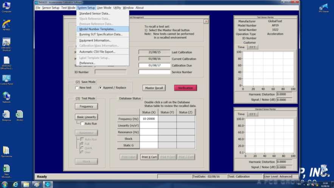Screen dimensions: 334x188
Task: Click the red Verification button
Action: click(185, 88)
